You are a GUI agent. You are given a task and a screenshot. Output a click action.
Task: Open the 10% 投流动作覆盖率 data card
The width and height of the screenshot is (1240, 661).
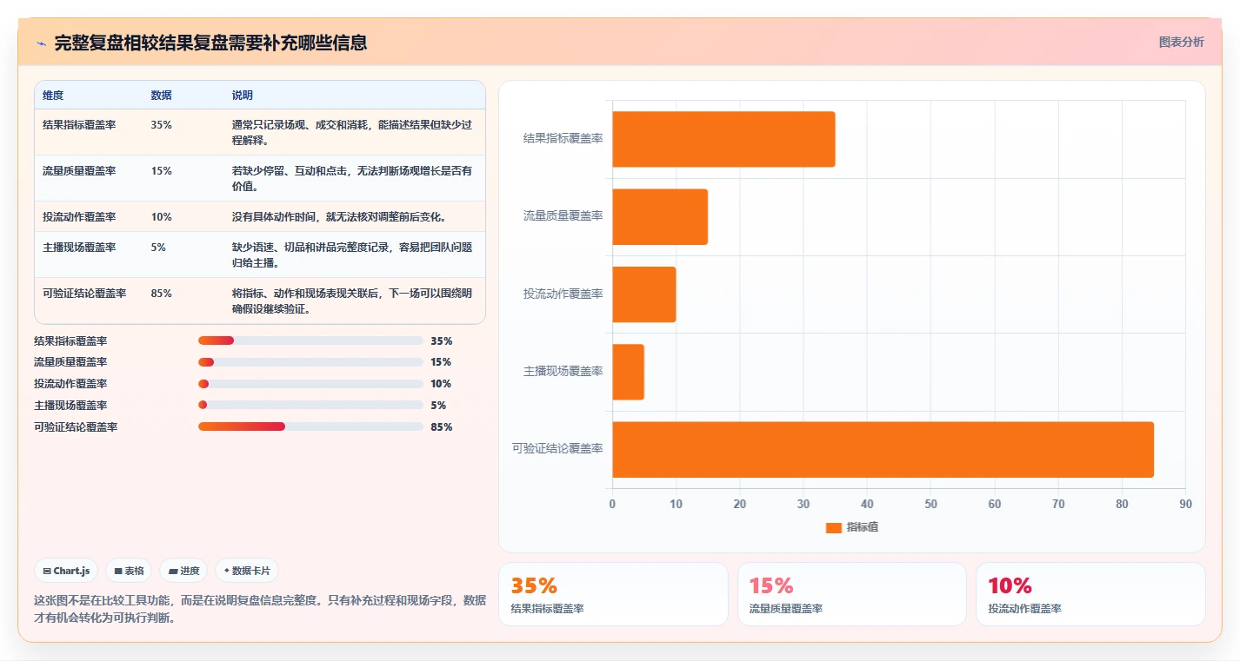pyautogui.click(x=1090, y=594)
